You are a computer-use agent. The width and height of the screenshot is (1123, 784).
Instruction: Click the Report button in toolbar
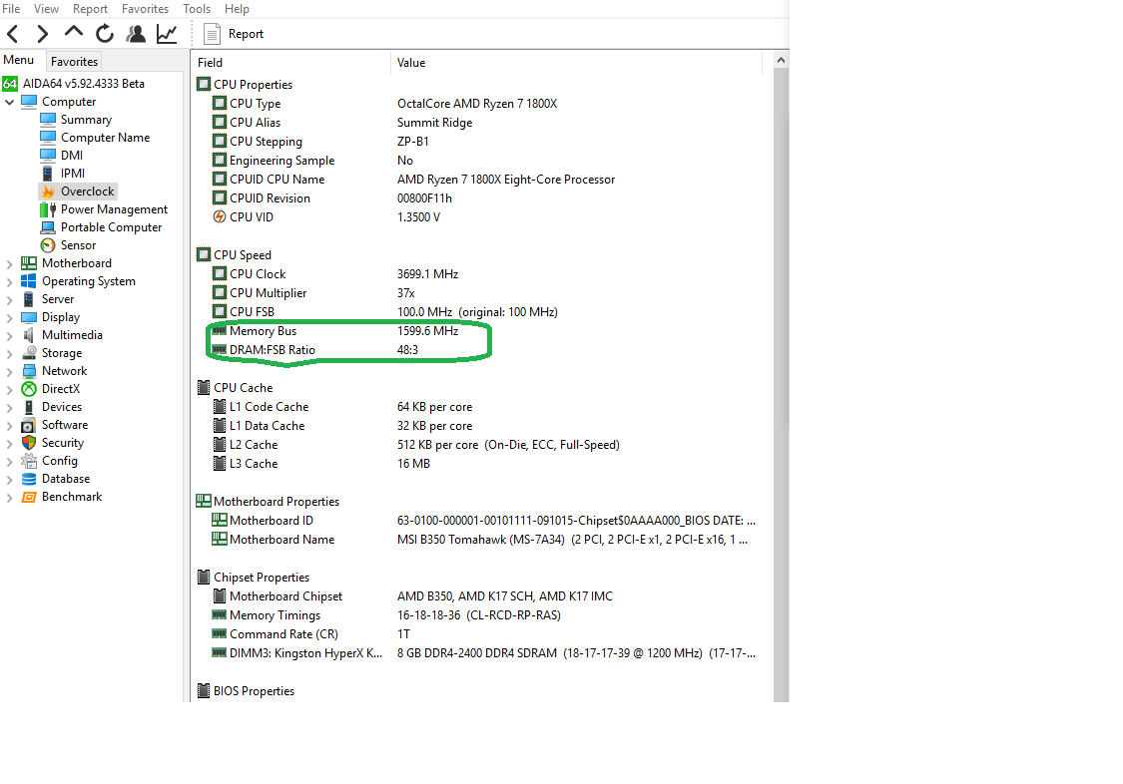(234, 34)
